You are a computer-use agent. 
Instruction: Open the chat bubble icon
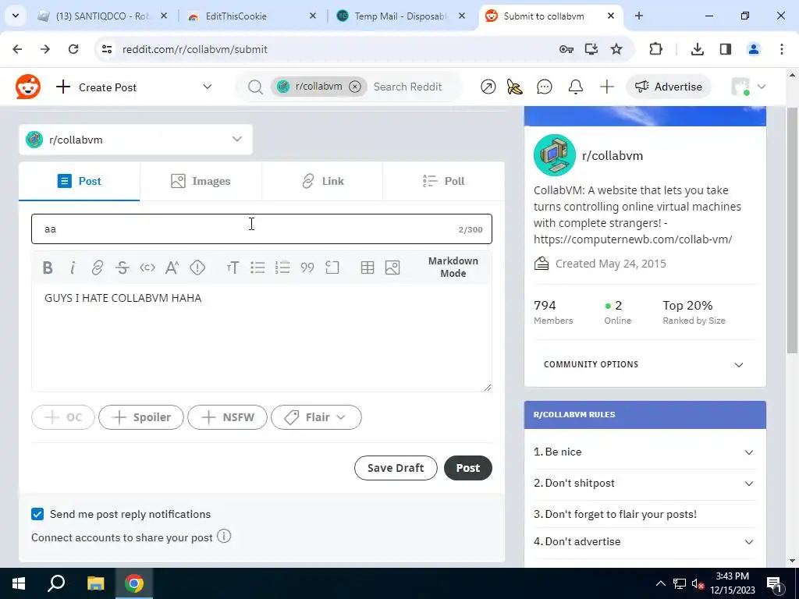coord(544,87)
